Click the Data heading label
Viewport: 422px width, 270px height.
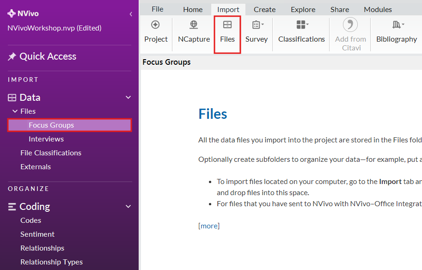coord(30,98)
